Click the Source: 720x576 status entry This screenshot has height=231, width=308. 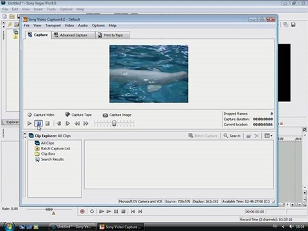[x=178, y=201]
